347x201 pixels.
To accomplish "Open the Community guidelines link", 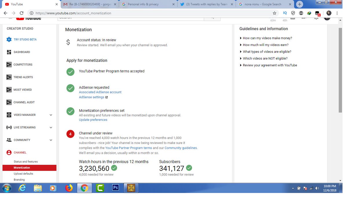I will (x=181, y=148).
